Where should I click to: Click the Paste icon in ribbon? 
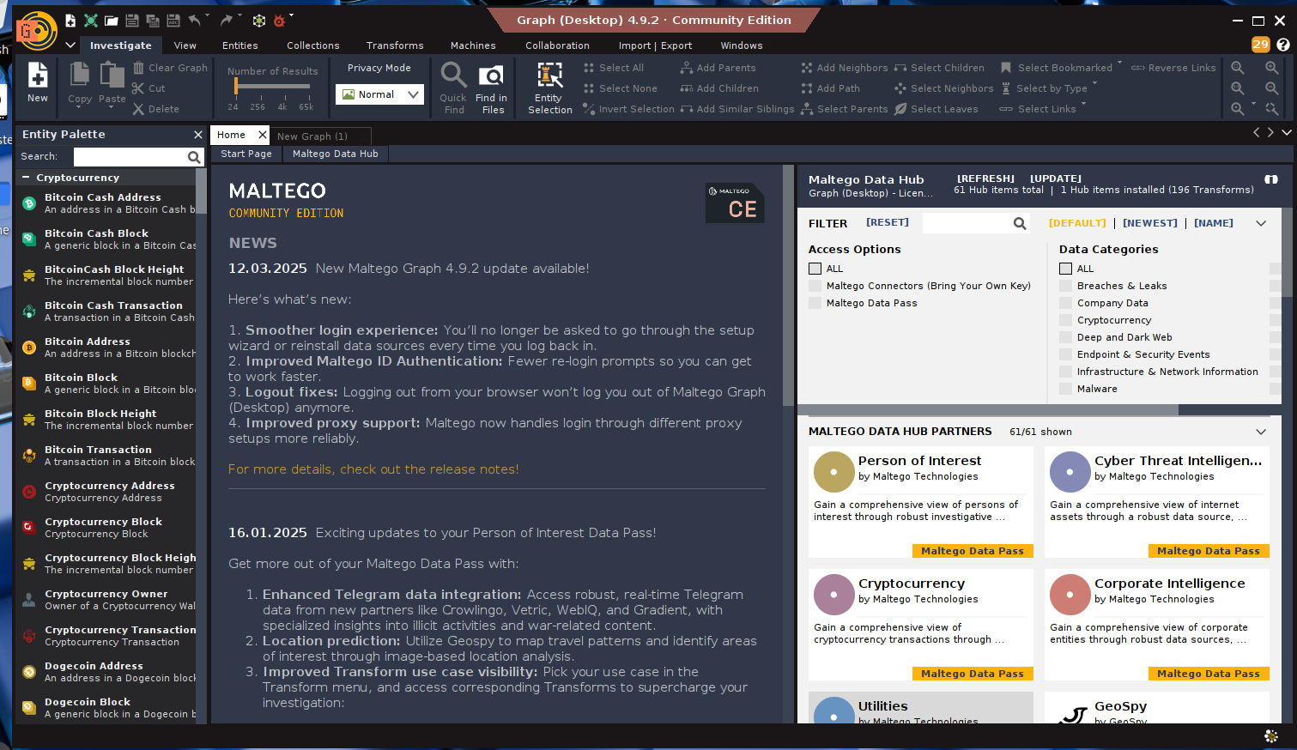[x=112, y=75]
